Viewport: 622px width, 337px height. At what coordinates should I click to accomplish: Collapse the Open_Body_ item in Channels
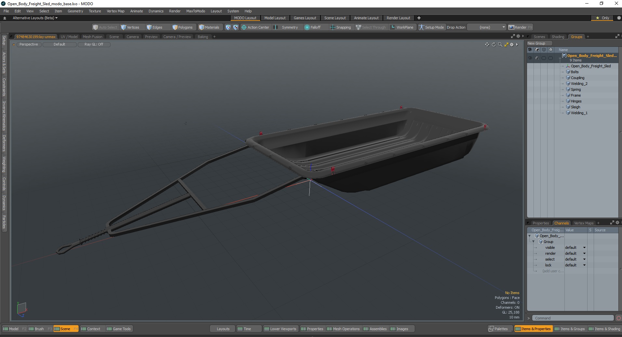point(530,236)
